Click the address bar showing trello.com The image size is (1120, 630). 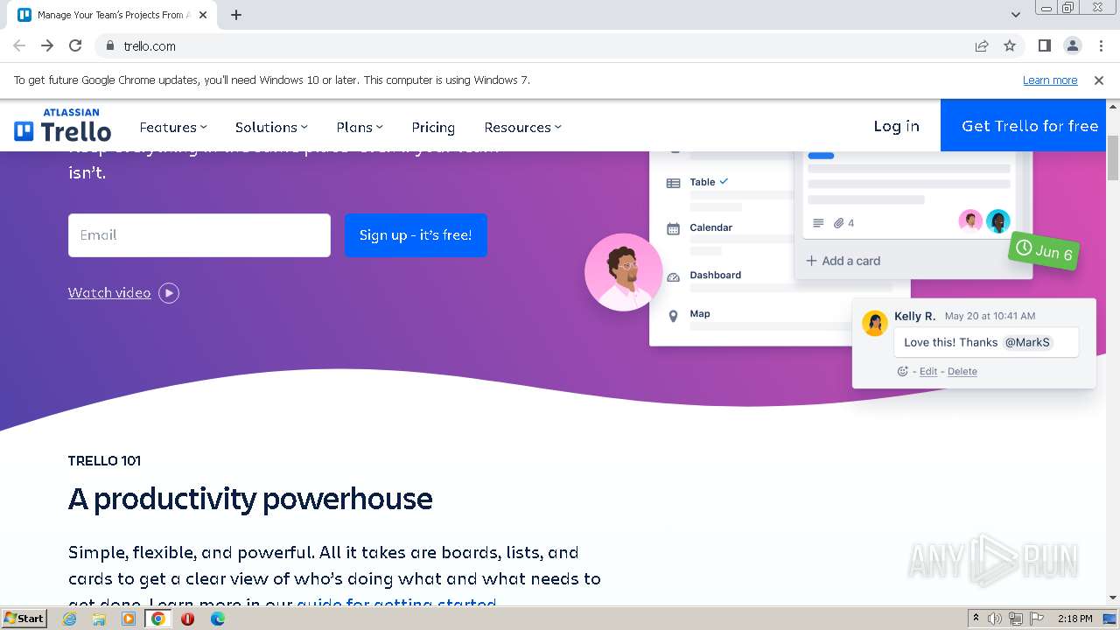(534, 46)
